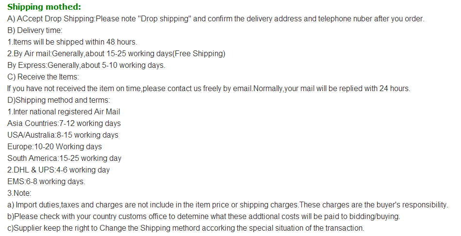Screen dimensions: 461x236
Task: Click 'DHL & UPS:4-6 working day' line
Action: 59,170
